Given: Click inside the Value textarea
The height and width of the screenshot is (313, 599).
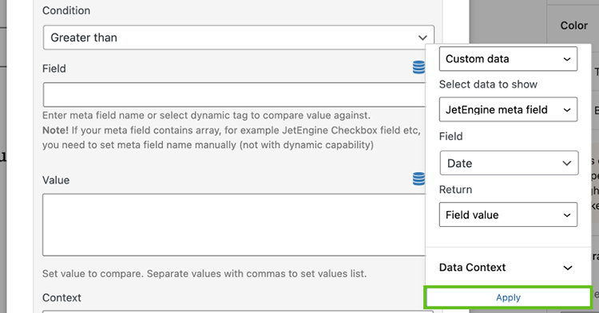Looking at the screenshot, I should point(234,225).
